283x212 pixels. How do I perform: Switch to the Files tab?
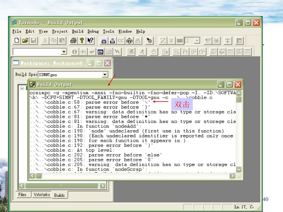tap(22, 195)
